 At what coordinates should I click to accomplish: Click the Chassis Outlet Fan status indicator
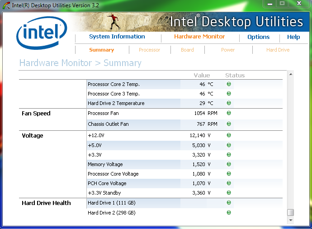click(x=229, y=124)
